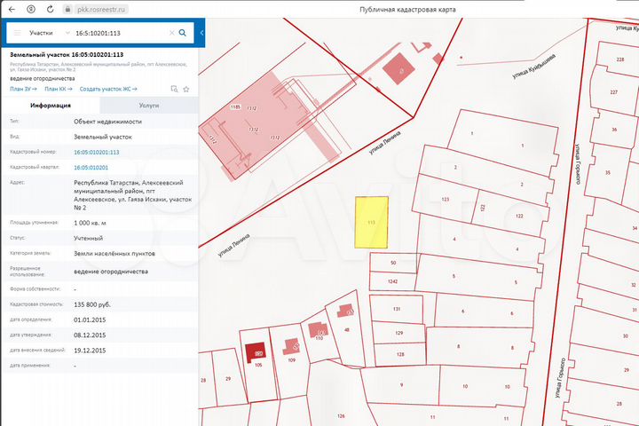Click the padlock site info icon

point(67,8)
